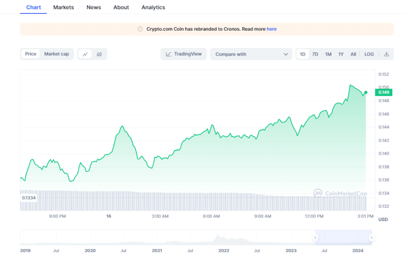Click the download chart icon

(x=386, y=54)
